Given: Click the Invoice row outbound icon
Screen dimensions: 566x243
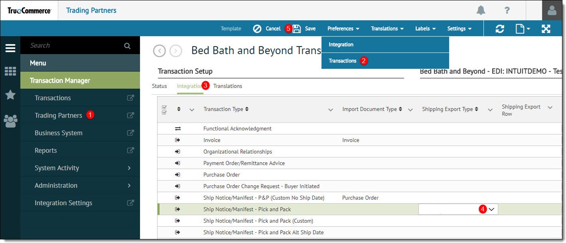Looking at the screenshot, I should 178,140.
